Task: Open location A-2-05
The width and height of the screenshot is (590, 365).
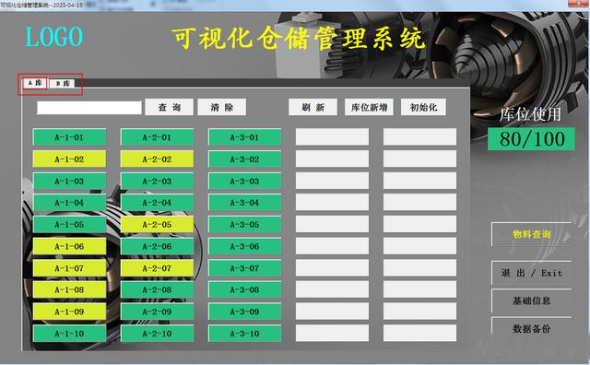Action: tap(157, 225)
